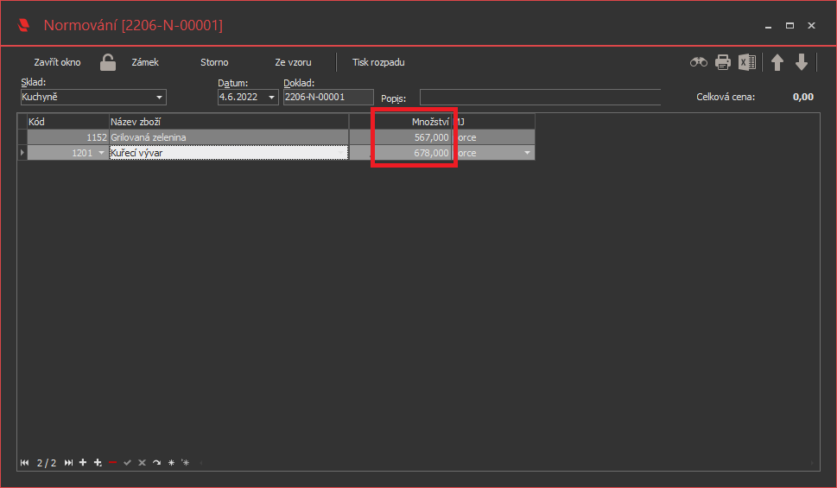Go to last record in navigator
Image resolution: width=837 pixels, height=488 pixels.
click(x=68, y=462)
